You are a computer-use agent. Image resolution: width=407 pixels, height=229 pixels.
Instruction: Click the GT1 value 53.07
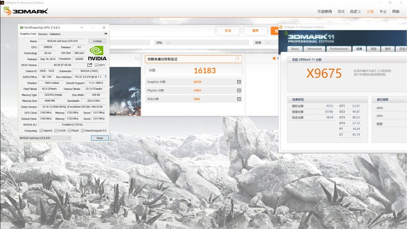[x=356, y=106]
